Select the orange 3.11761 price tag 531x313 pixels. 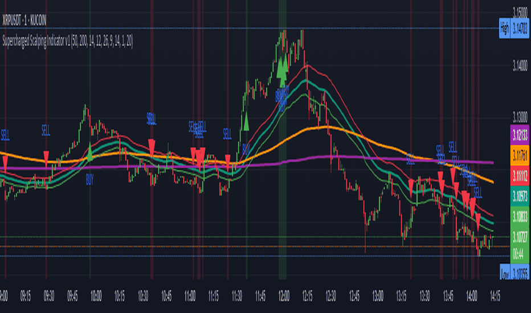pyautogui.click(x=520, y=155)
